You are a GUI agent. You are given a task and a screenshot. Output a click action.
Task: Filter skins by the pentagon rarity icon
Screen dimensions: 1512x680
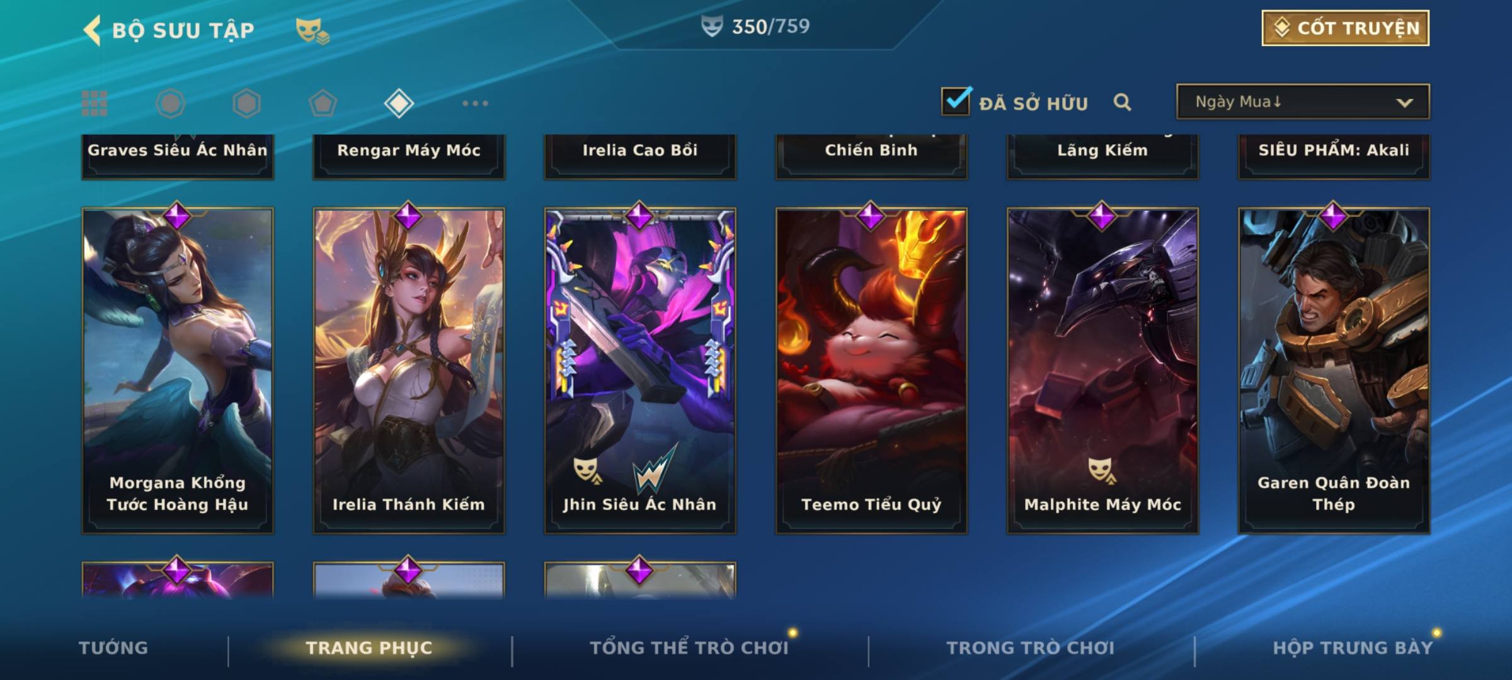point(323,103)
